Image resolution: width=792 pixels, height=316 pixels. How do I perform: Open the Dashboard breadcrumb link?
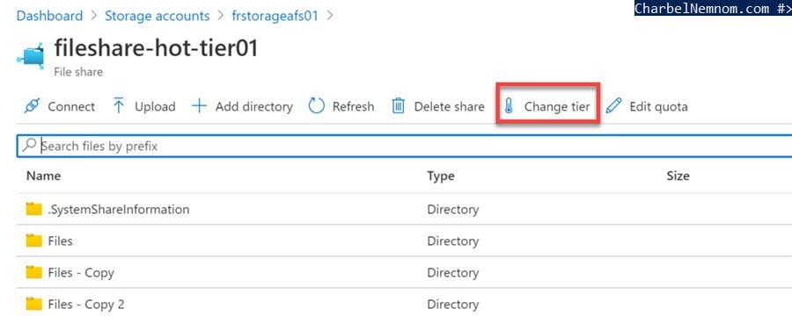(x=49, y=16)
